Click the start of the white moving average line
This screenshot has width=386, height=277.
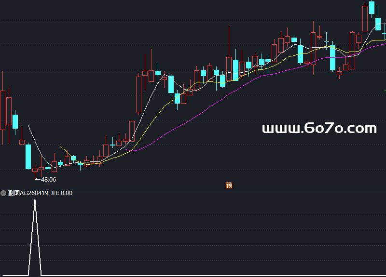click(x=28, y=126)
